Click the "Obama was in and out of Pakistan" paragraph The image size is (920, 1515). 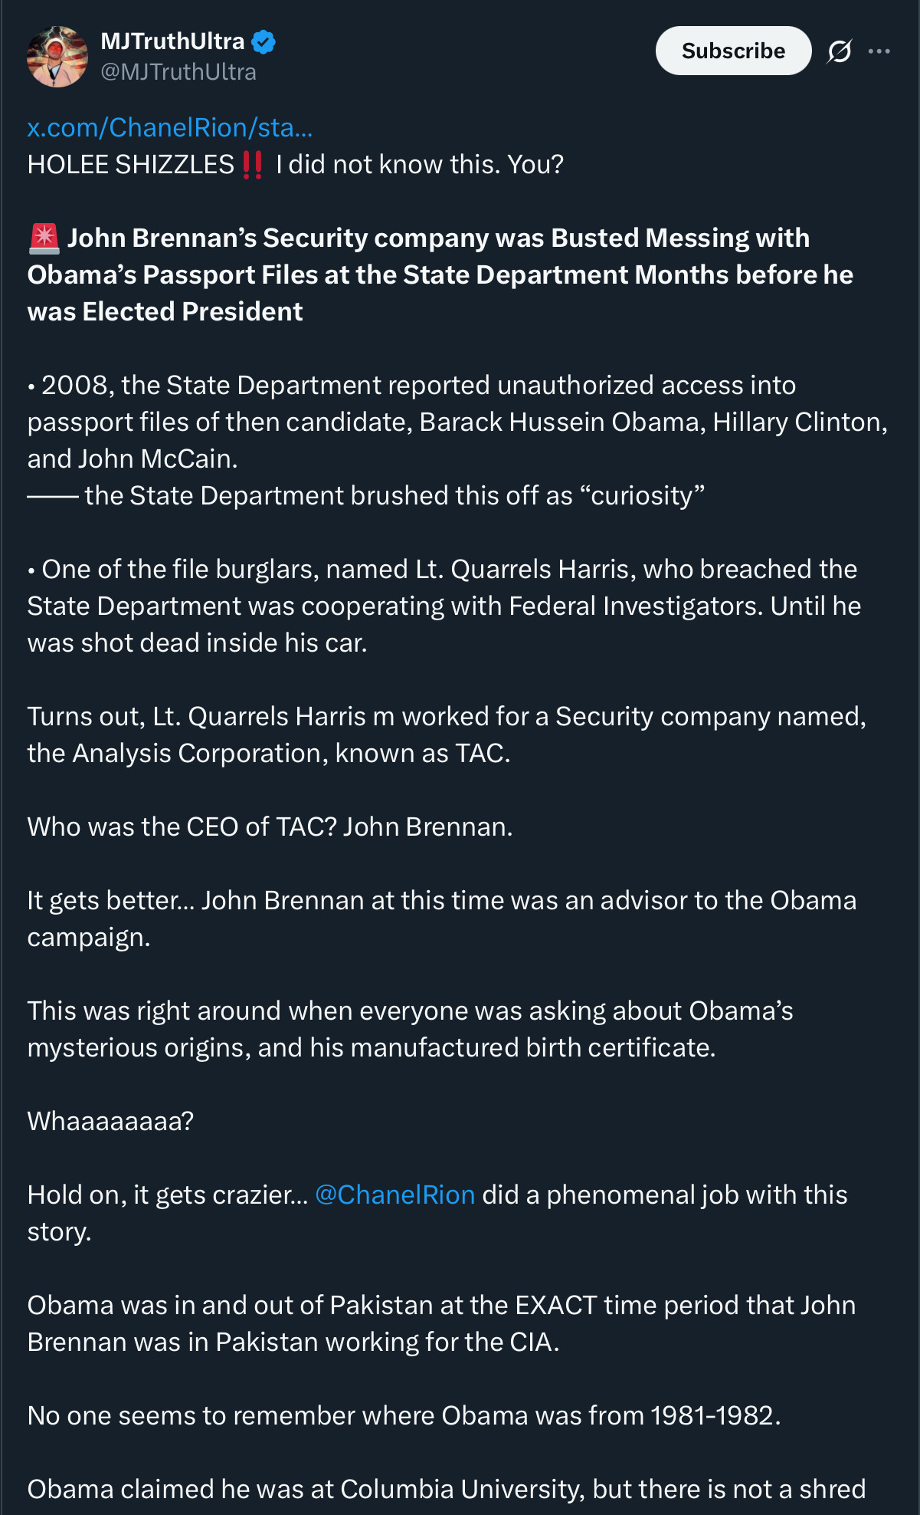[x=441, y=1323]
